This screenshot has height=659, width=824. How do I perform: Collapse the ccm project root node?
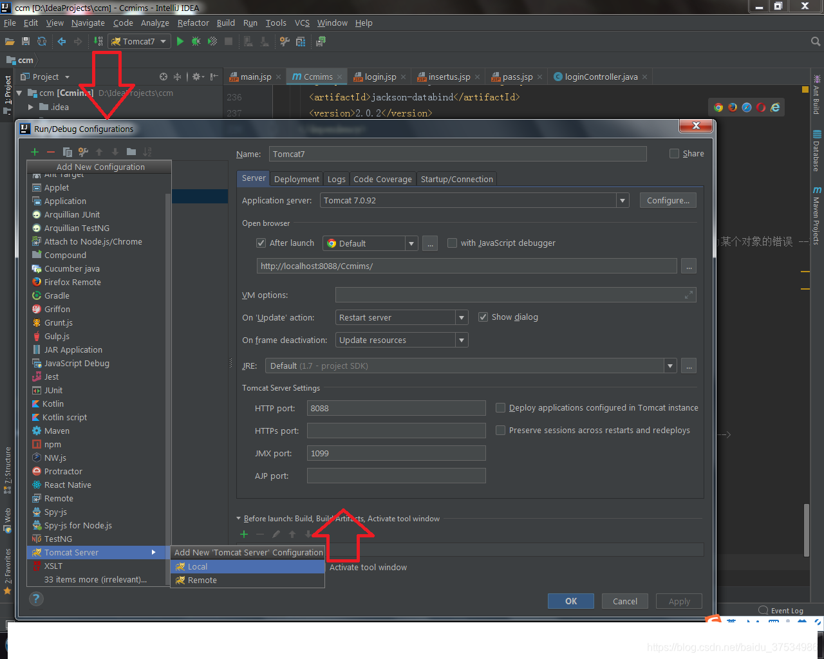pyautogui.click(x=19, y=93)
